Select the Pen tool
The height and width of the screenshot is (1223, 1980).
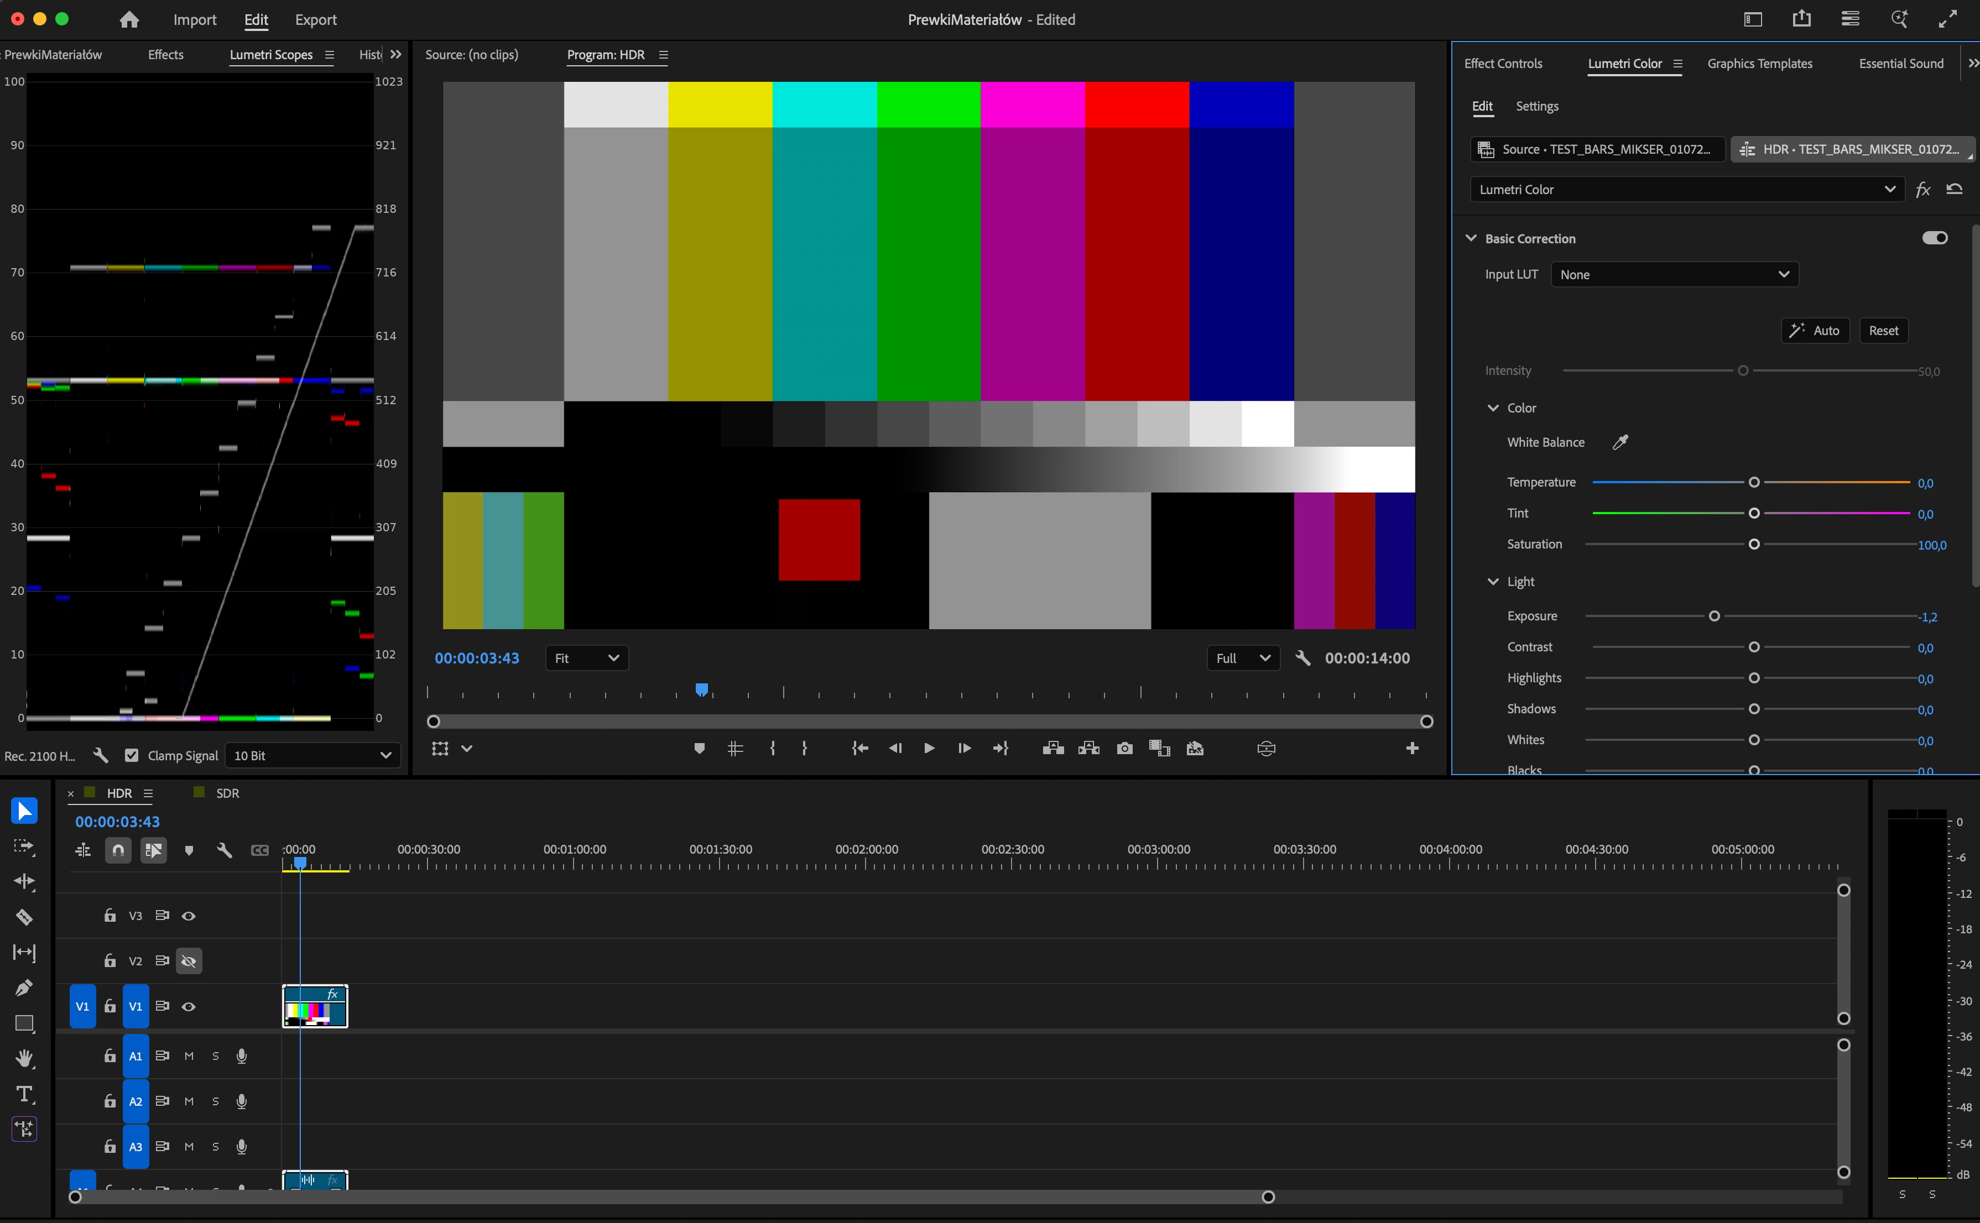coord(24,987)
